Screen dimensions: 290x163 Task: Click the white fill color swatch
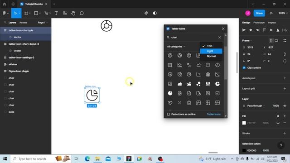[244, 123]
